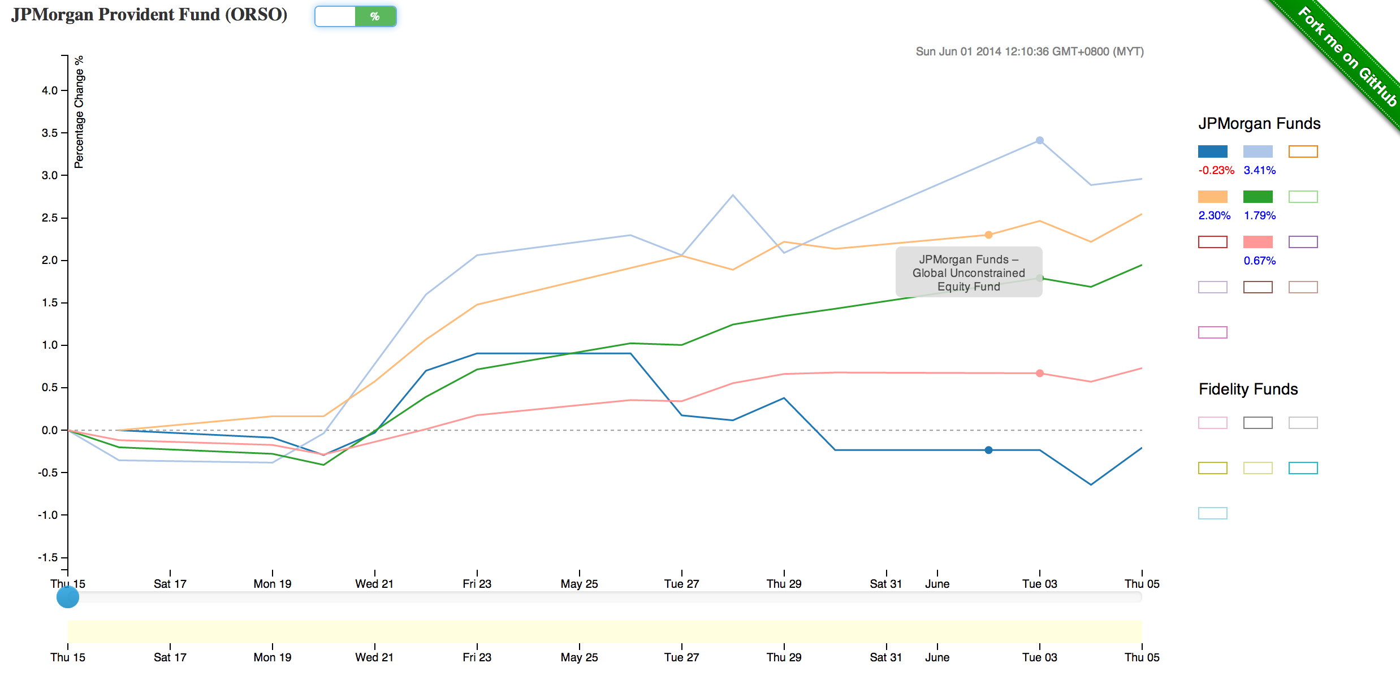The width and height of the screenshot is (1400, 676).
Task: Enable the pale brown outlined JPMorgan fund
Action: point(1303,287)
